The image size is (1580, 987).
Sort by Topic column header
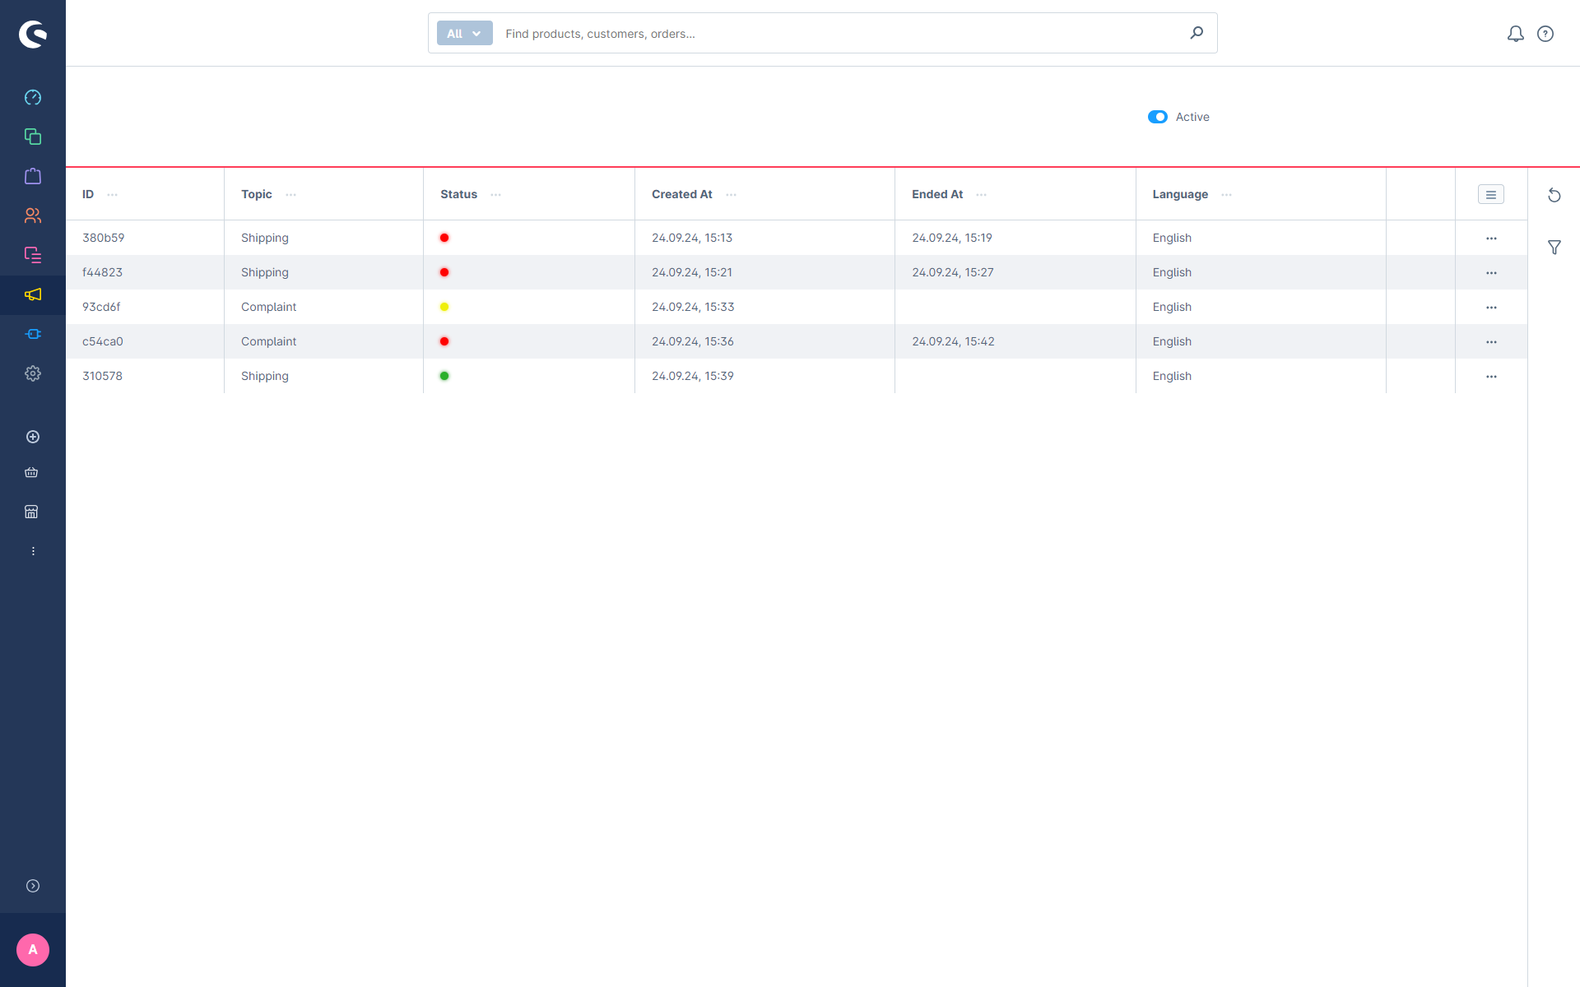click(x=257, y=194)
